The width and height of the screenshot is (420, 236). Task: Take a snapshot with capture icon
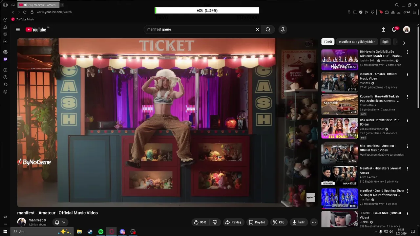point(355,12)
